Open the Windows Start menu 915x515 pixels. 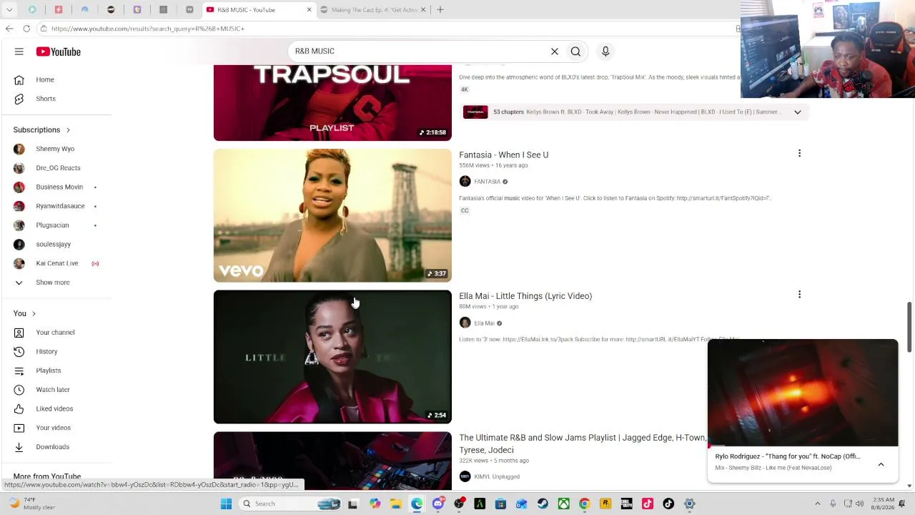(x=226, y=504)
